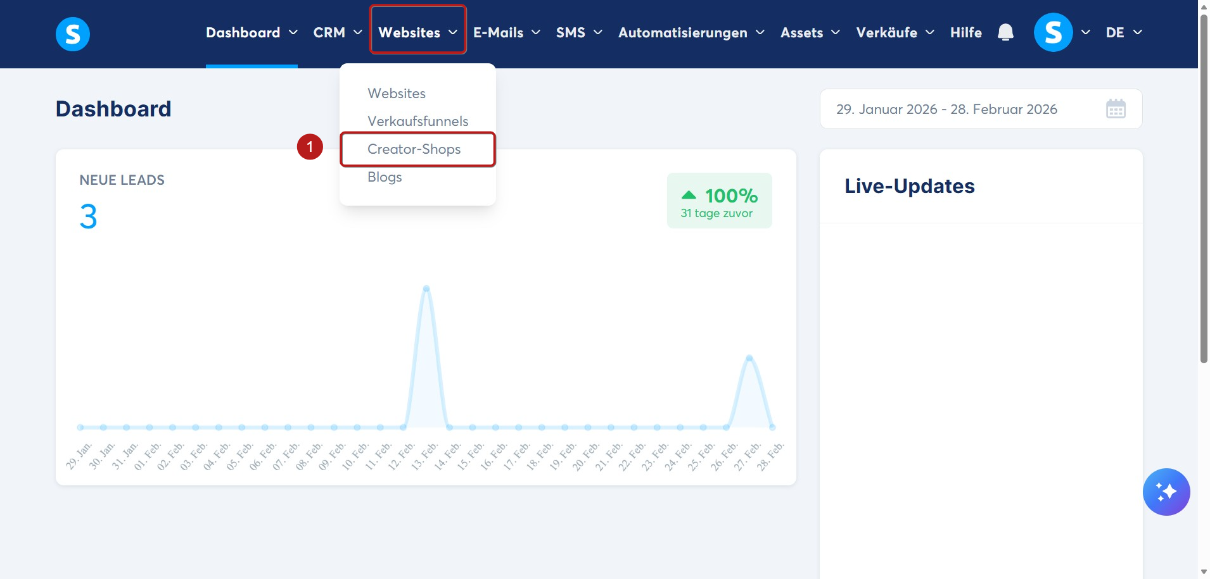Expand the Assets dropdown chevron

tap(836, 32)
